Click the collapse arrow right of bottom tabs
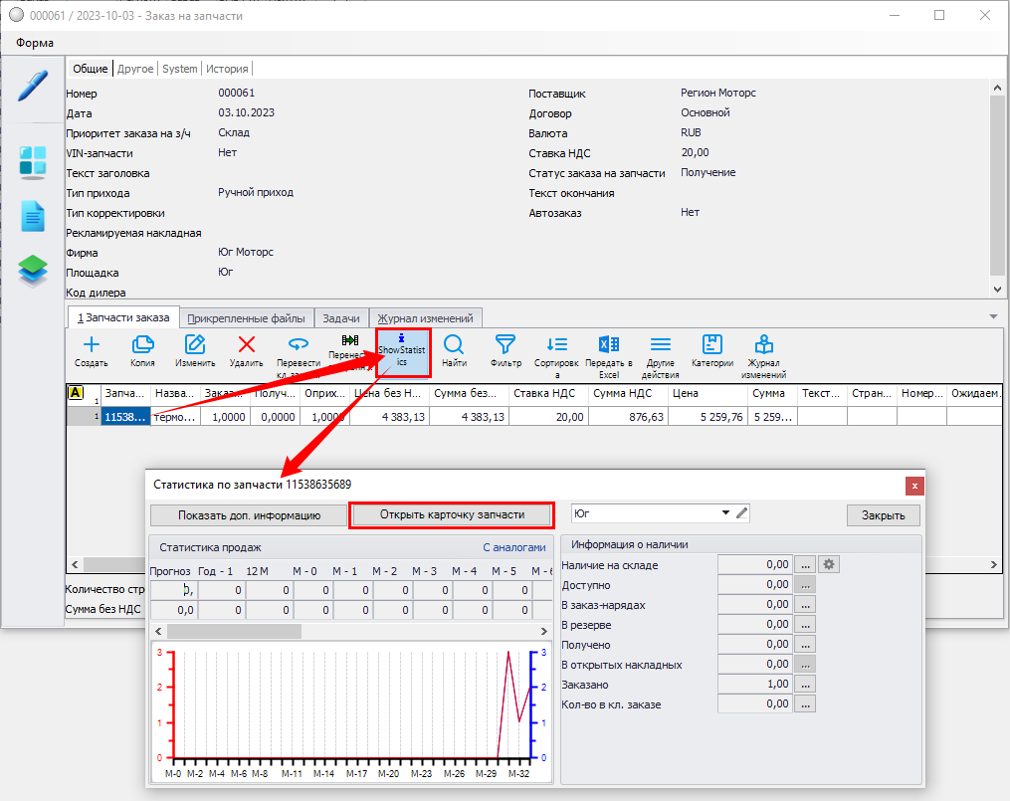 point(992,316)
